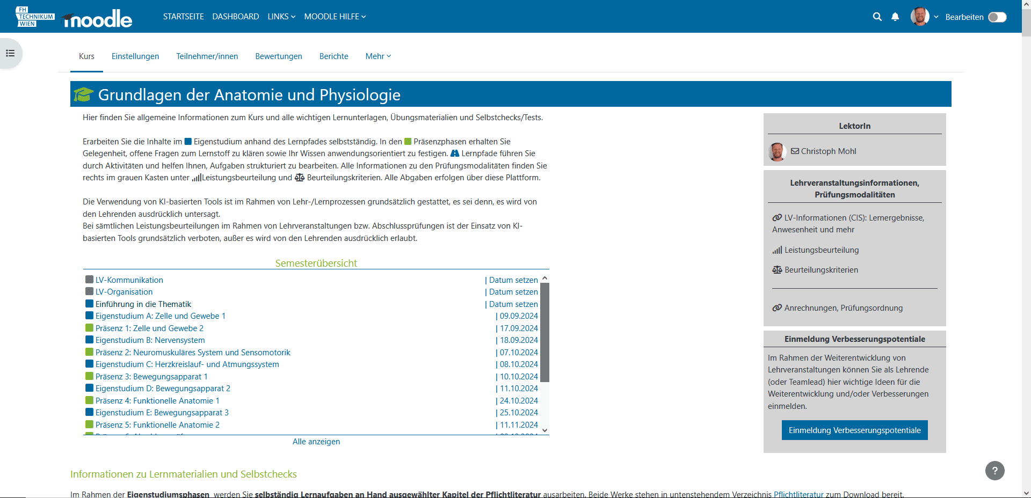
Task: Open notifications bell icon
Action: [x=895, y=17]
